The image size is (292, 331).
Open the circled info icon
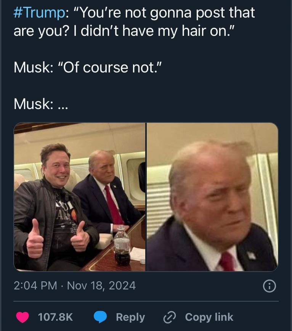[270, 286]
